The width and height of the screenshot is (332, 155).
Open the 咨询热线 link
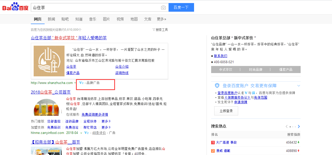[x=122, y=73]
